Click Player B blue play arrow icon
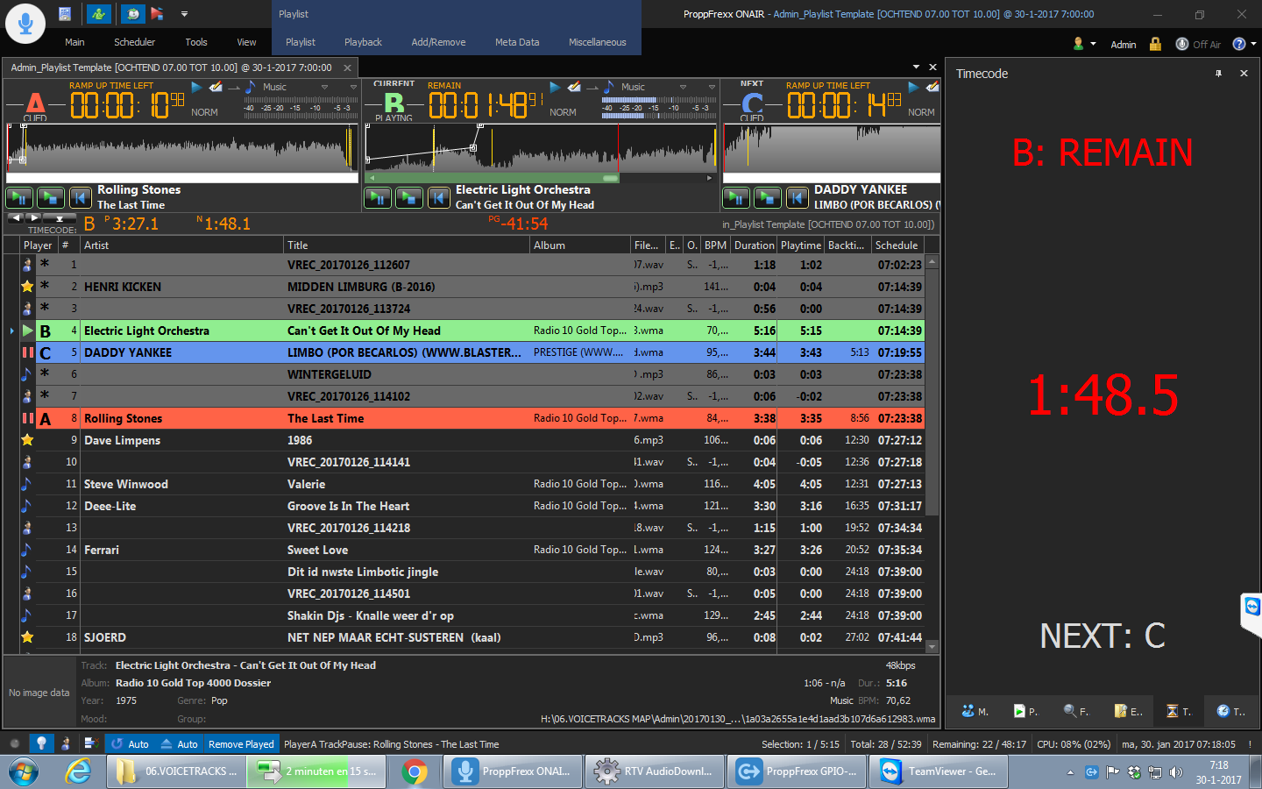The width and height of the screenshot is (1262, 789). [555, 87]
